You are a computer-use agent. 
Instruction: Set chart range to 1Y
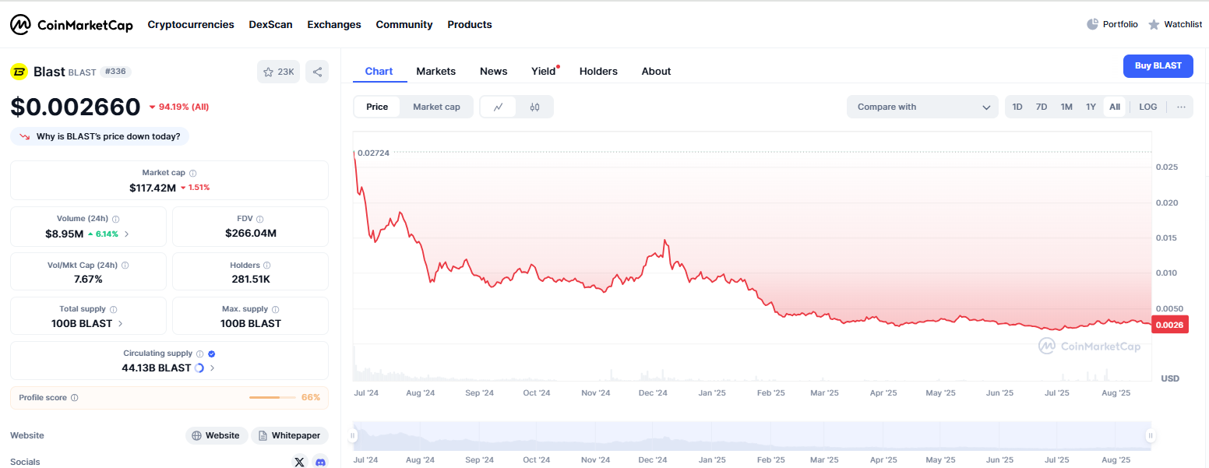(x=1091, y=107)
